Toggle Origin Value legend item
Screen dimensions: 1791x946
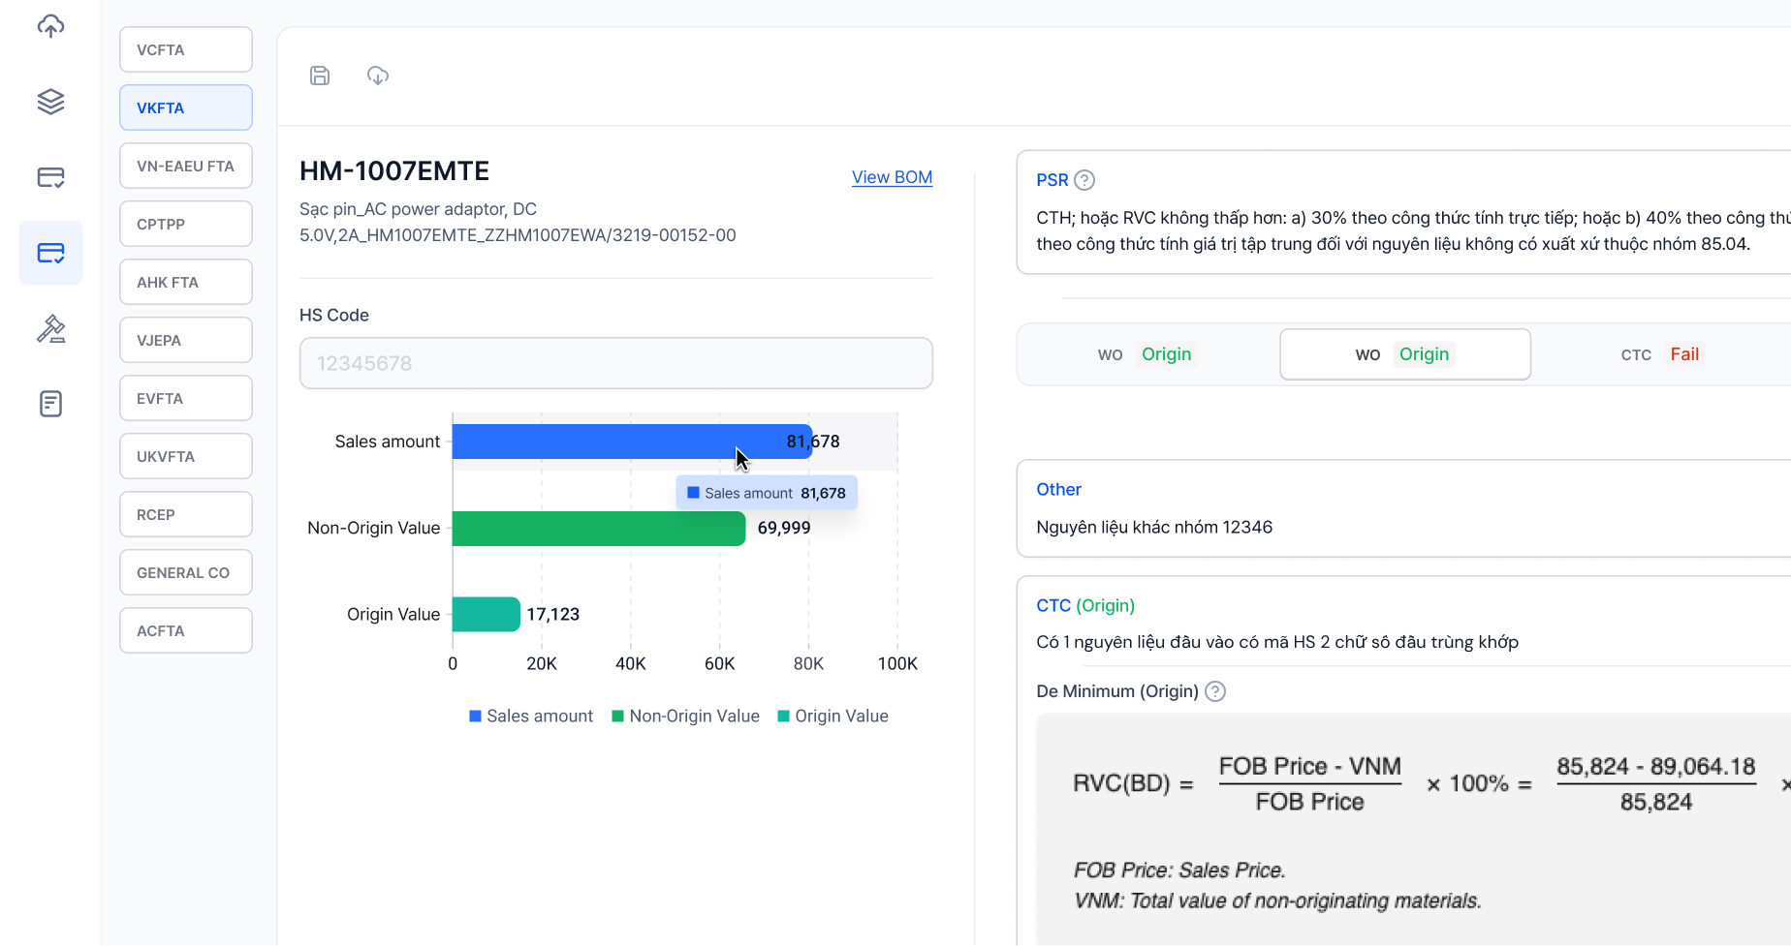pos(833,717)
